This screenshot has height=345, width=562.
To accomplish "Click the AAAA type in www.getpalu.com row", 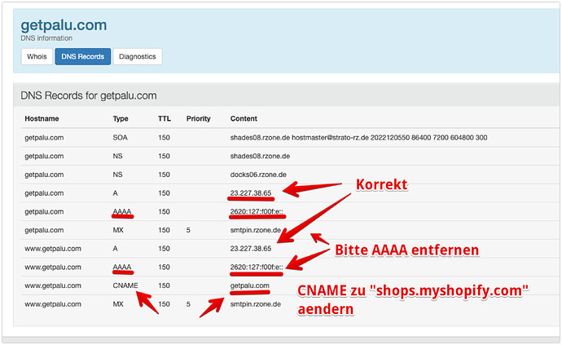I will point(122,267).
